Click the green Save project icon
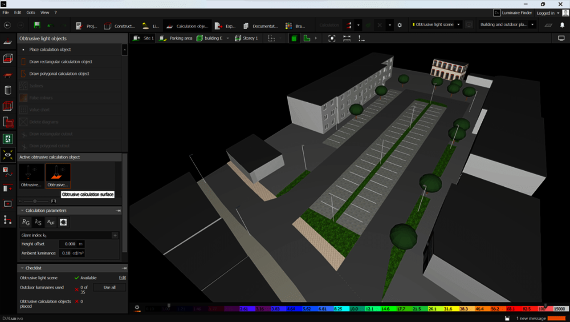 [x=37, y=25]
